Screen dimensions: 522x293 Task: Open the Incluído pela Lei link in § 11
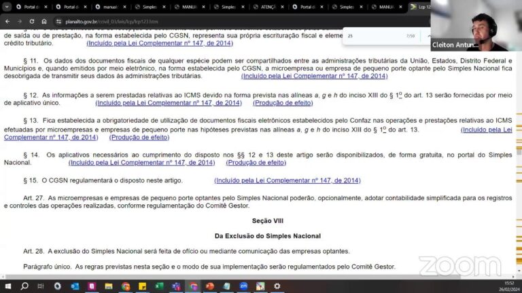pos(314,76)
